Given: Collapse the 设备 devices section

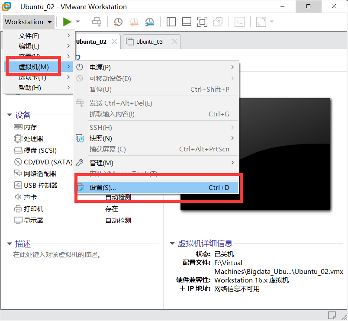Looking at the screenshot, I should (10, 115).
